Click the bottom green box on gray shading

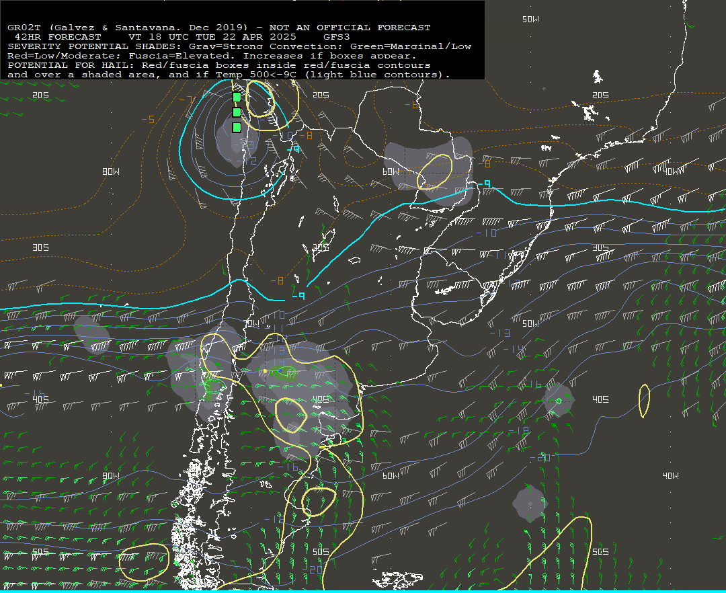pos(237,127)
